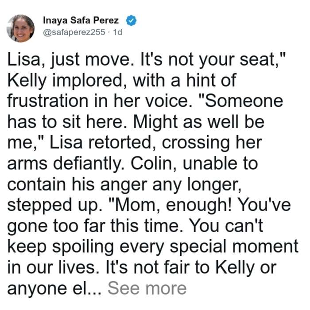
Task: Click the line "keep spoiling every special moment"
Action: tap(153, 247)
